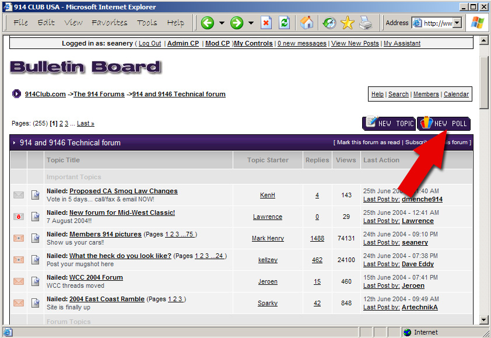491x338 pixels.
Task: Open last poster Dave Eddy link
Action: (418, 264)
